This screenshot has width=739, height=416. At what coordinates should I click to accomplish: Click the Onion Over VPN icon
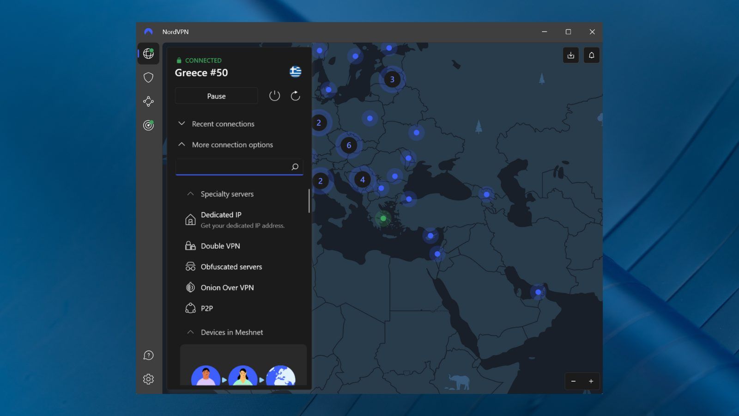tap(190, 288)
